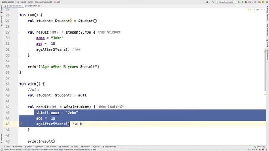
Task: Collapse the with(student) lambda fold on line 42
Action: pos(18,107)
